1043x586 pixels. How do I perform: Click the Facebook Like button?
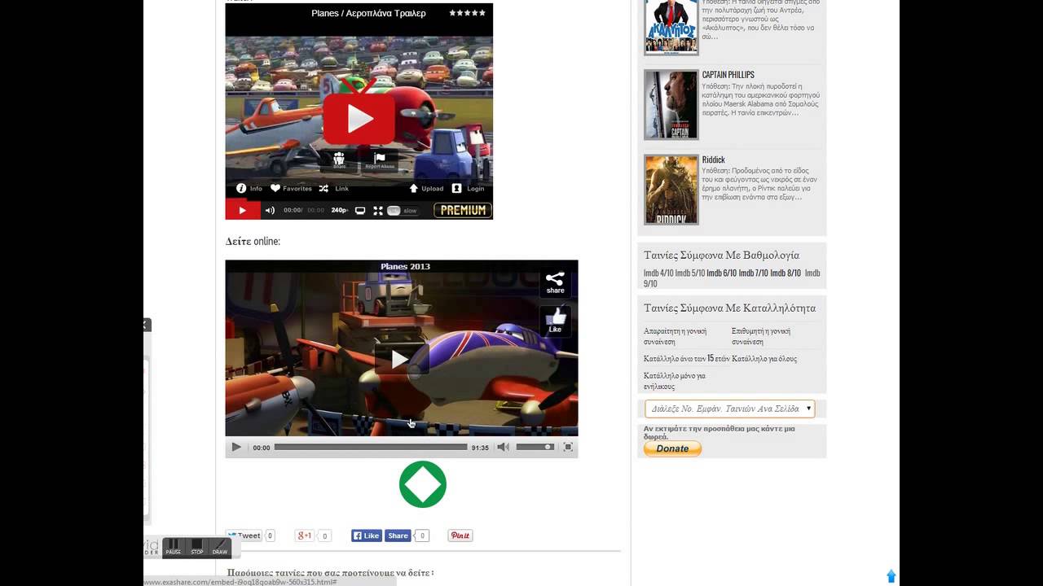point(367,536)
